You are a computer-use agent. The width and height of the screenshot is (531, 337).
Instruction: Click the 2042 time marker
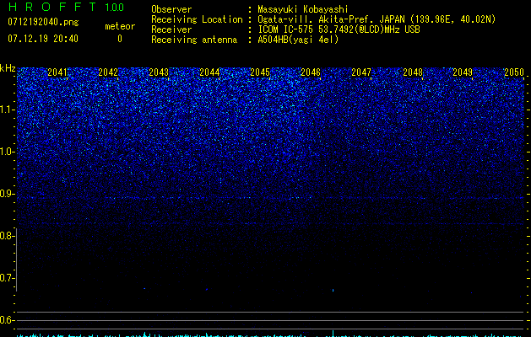coord(108,72)
